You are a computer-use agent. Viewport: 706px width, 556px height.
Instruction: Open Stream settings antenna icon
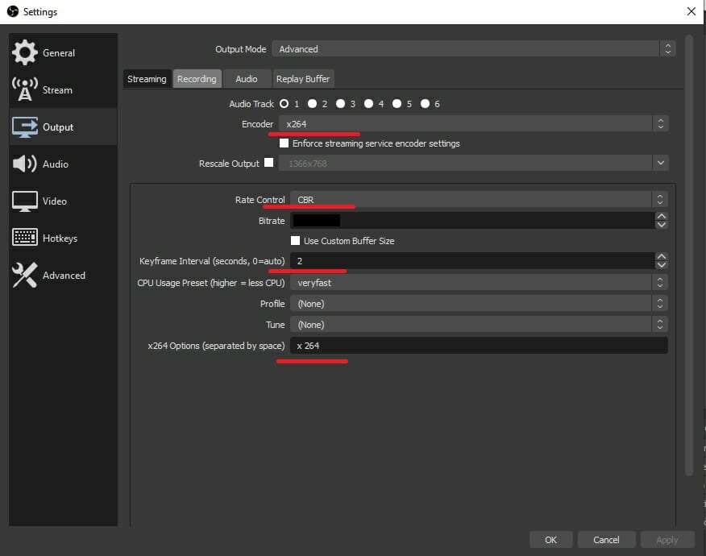point(25,89)
